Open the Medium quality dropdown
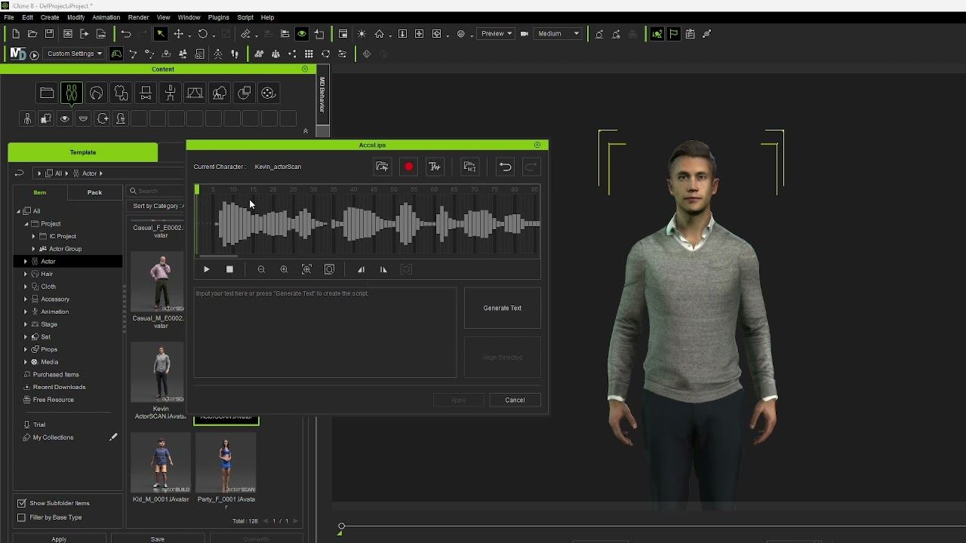Screen dimensions: 966x543 click(558, 34)
